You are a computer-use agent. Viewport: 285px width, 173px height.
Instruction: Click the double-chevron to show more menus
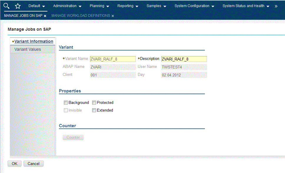276,6
